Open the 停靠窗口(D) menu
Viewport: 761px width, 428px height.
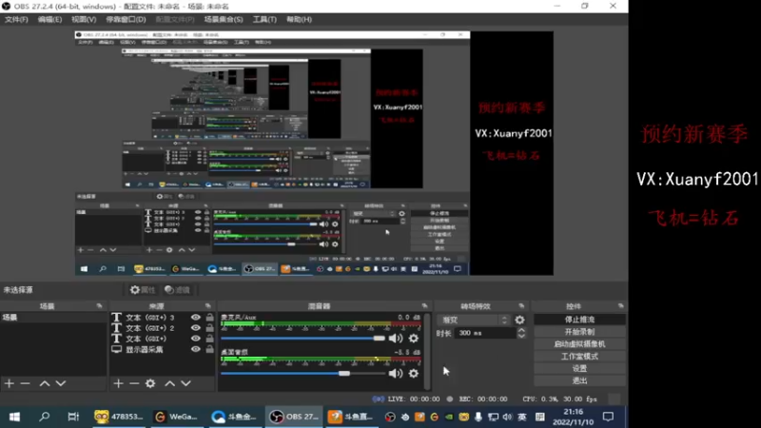click(x=126, y=19)
